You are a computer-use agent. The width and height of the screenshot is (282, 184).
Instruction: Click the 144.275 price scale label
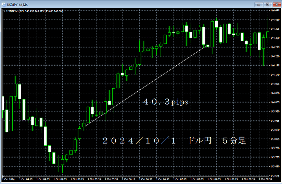click(275, 47)
